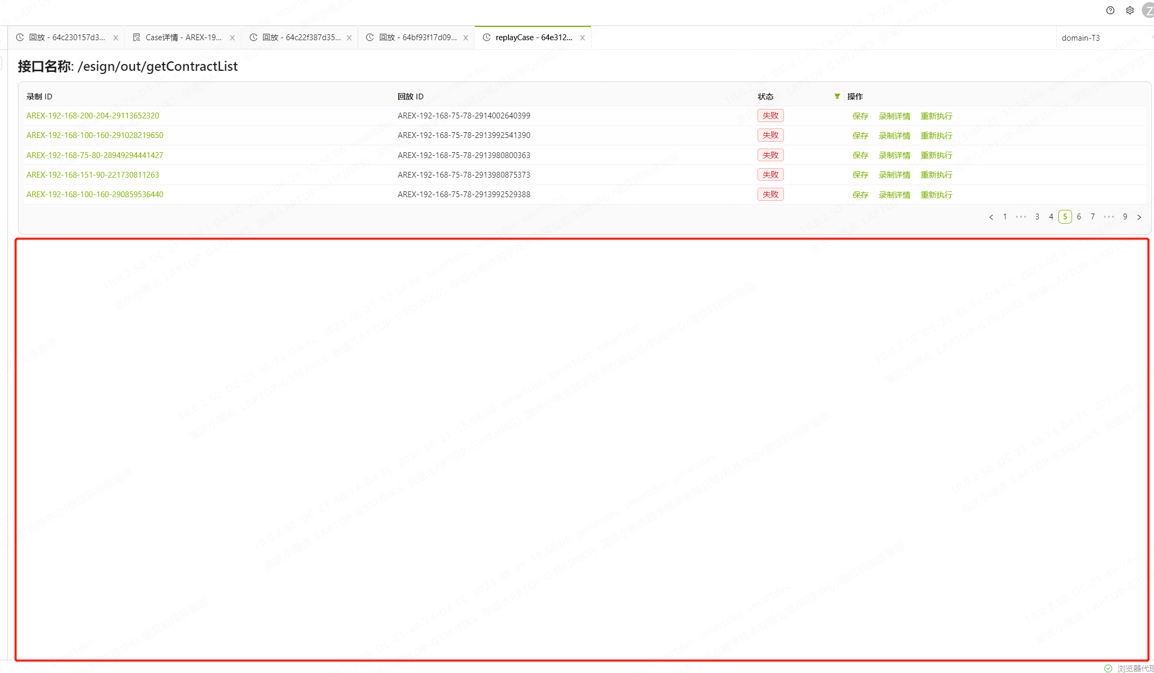Open settings via the gear icon
Image resolution: width=1154 pixels, height=673 pixels.
click(x=1130, y=10)
